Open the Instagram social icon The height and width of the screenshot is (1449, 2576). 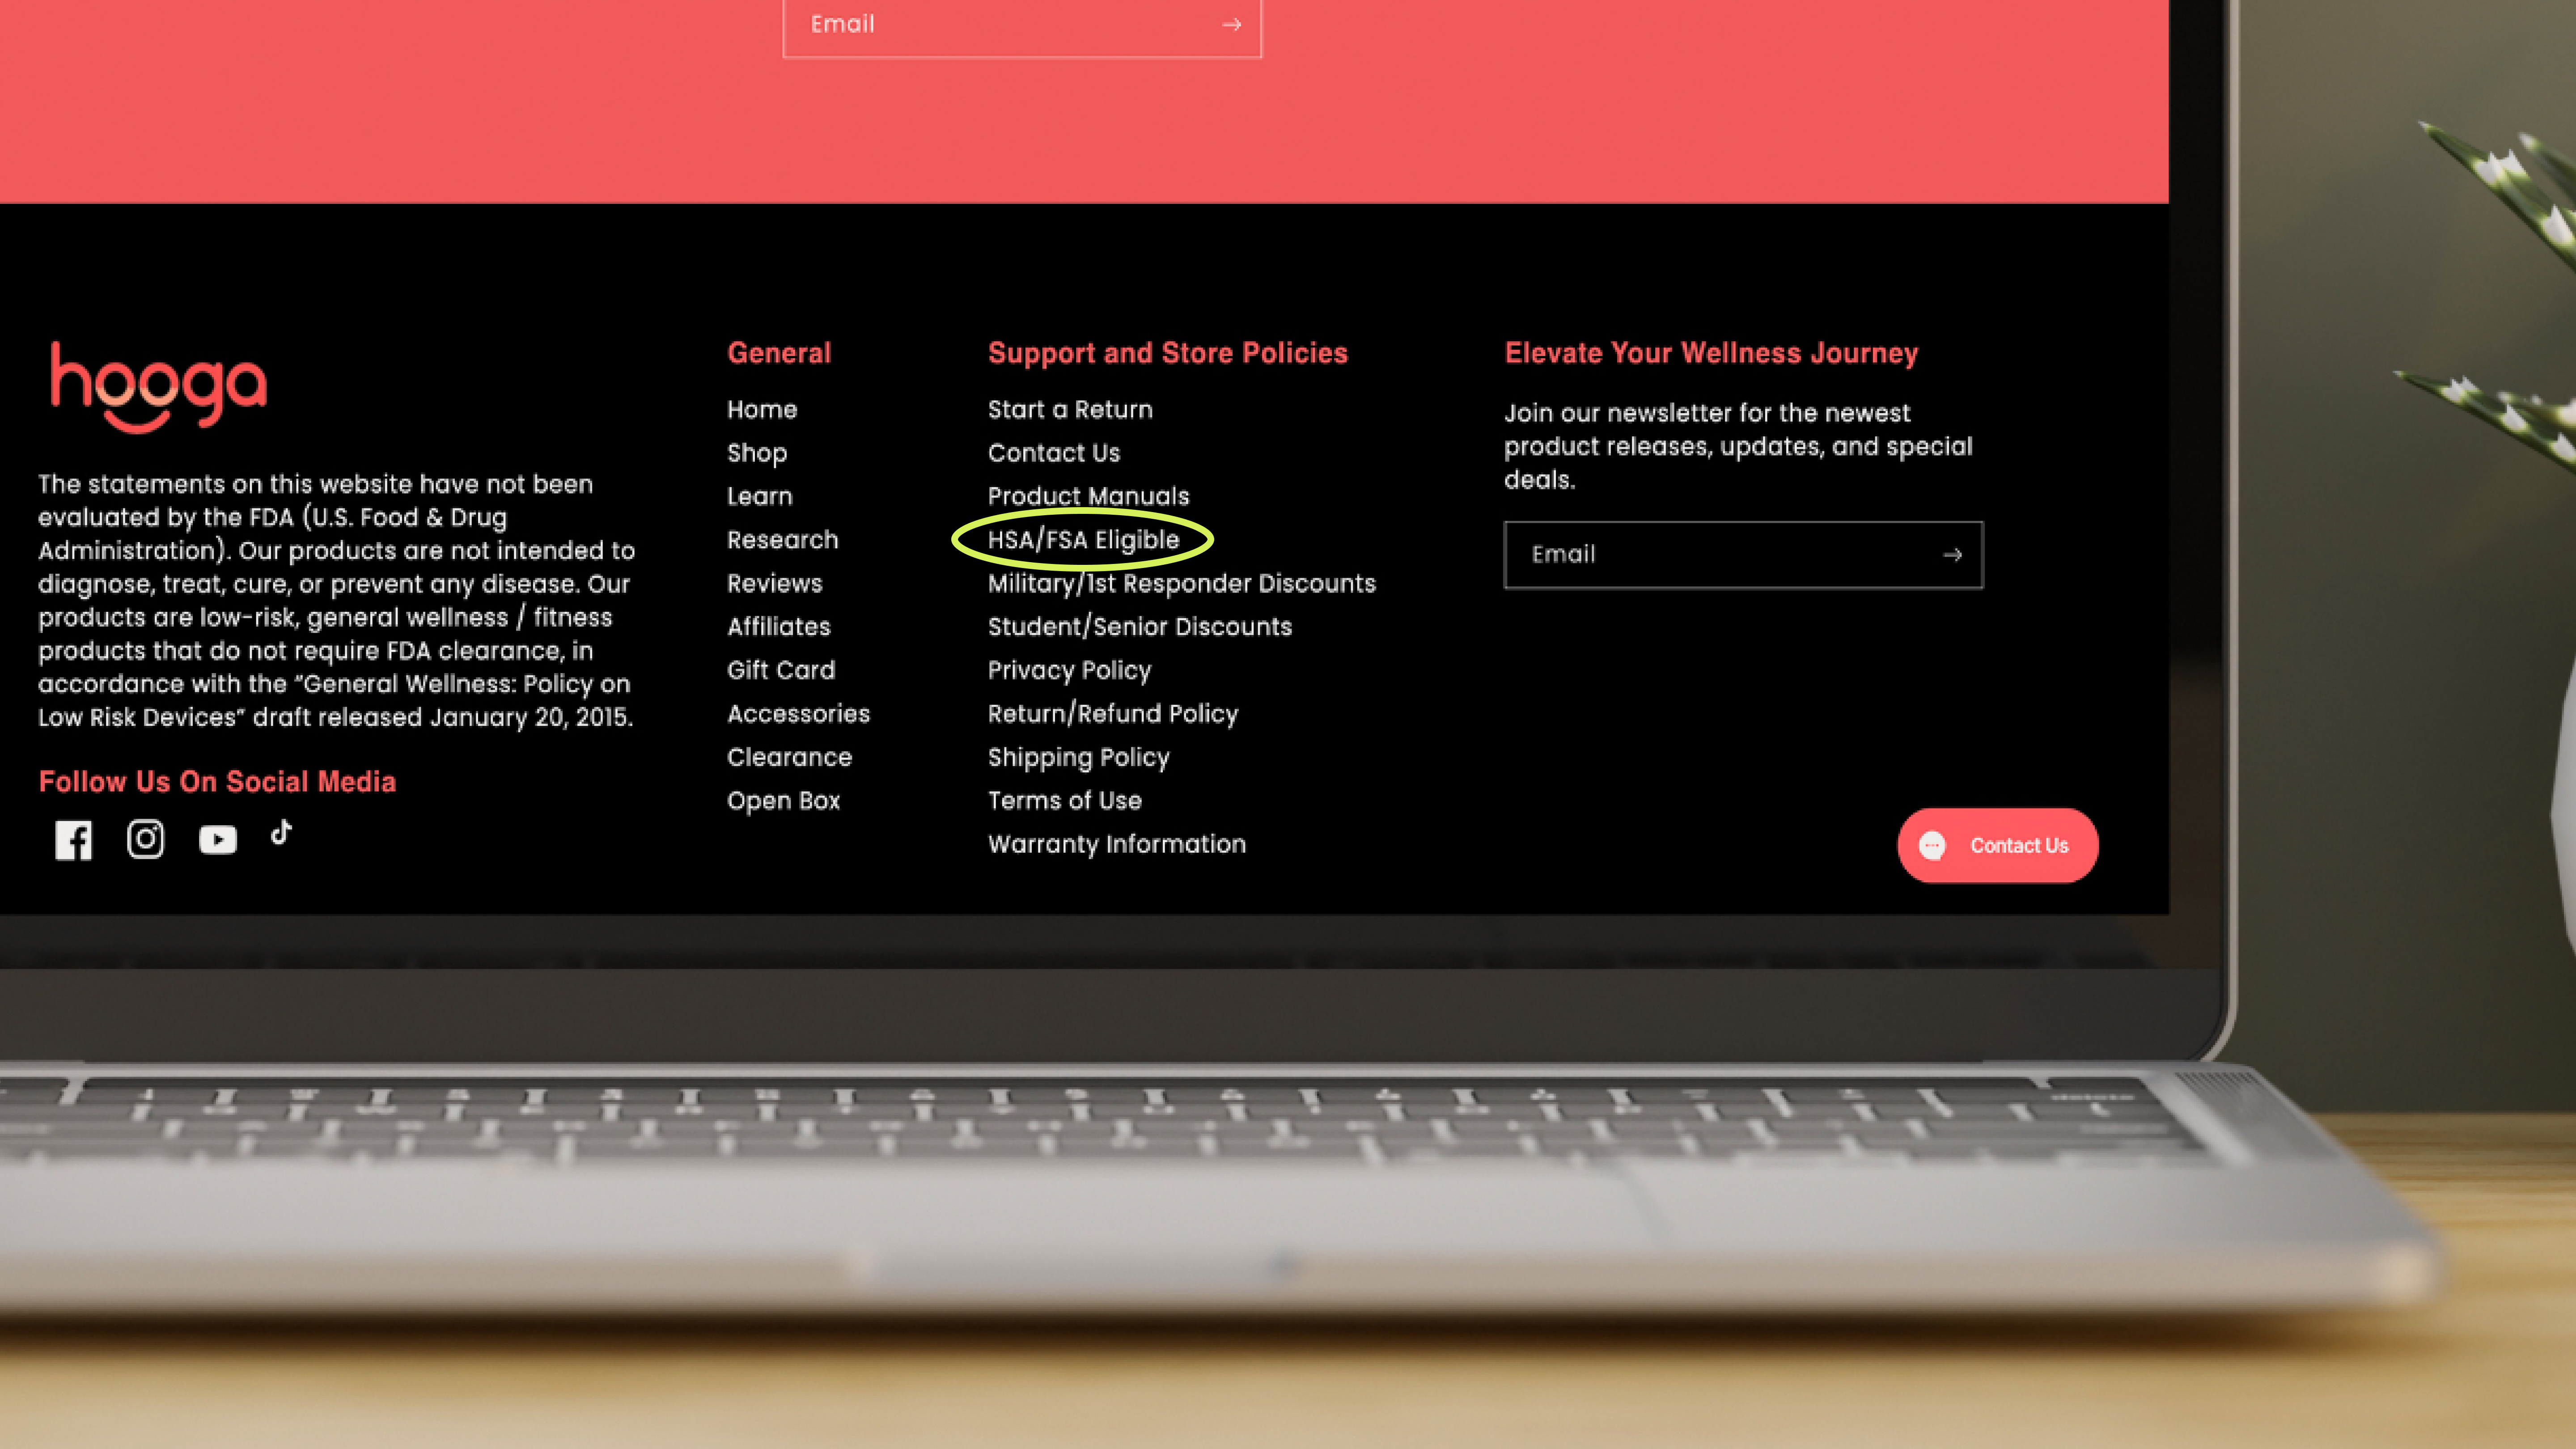[145, 839]
